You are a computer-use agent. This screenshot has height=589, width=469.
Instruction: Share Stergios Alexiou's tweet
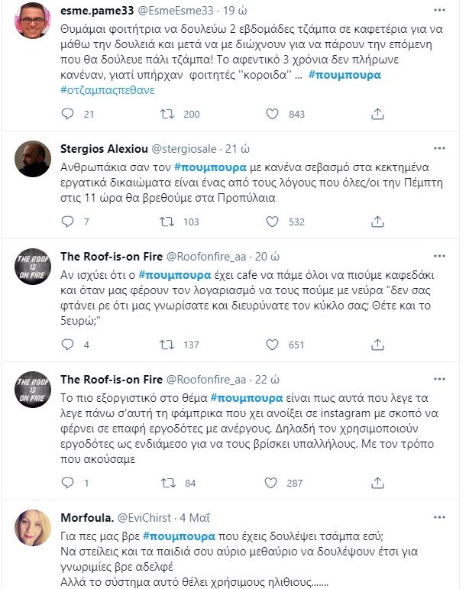point(377,222)
